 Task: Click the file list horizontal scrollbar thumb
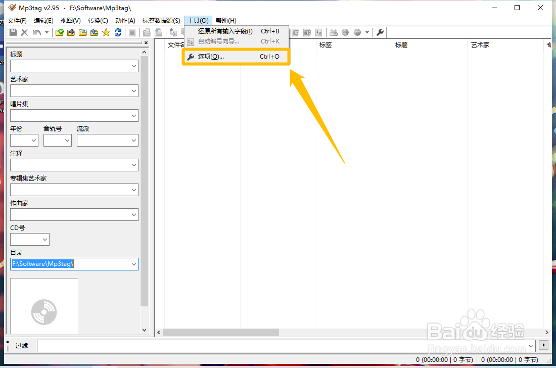221,333
